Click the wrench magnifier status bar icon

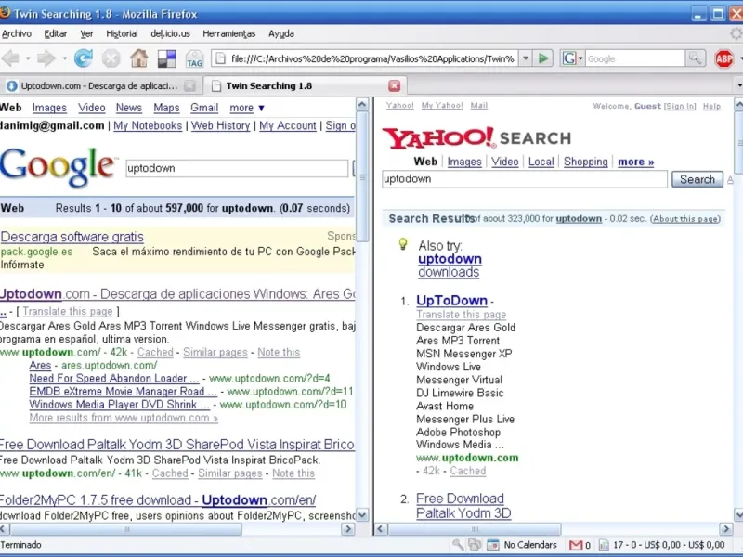(457, 545)
